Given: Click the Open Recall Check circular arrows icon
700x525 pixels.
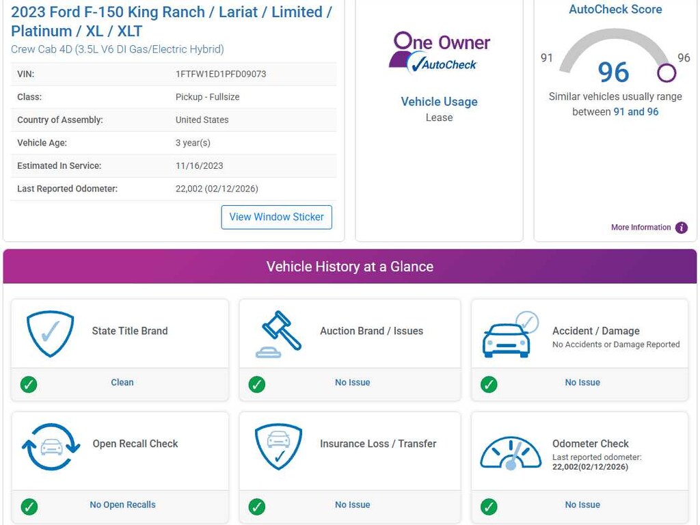Looking at the screenshot, I should coord(51,447).
